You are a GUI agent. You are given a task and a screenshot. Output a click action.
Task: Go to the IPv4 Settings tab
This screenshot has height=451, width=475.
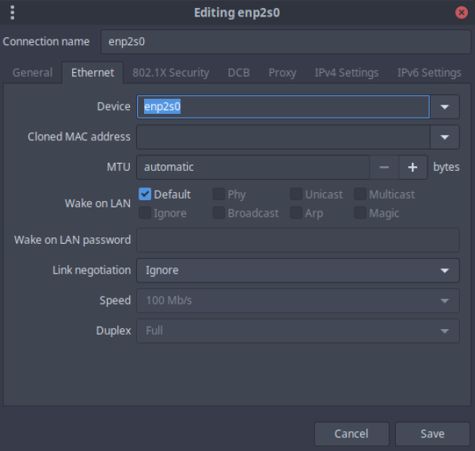[346, 73]
